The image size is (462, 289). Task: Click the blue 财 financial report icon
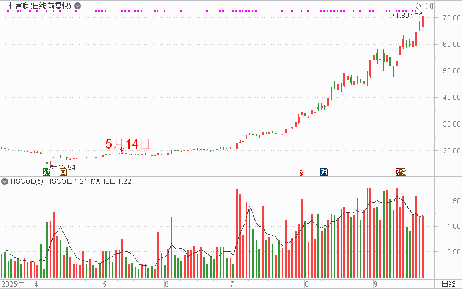324,172
